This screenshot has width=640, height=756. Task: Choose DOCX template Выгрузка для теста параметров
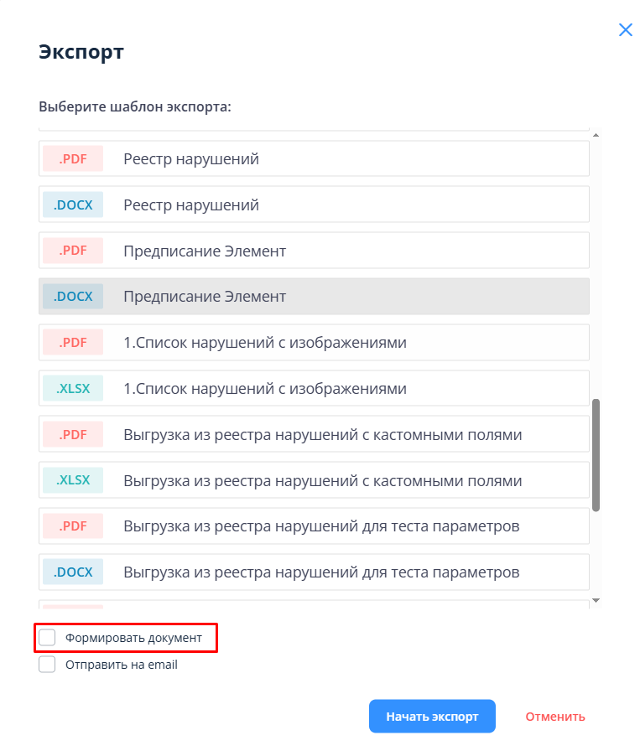click(x=321, y=573)
